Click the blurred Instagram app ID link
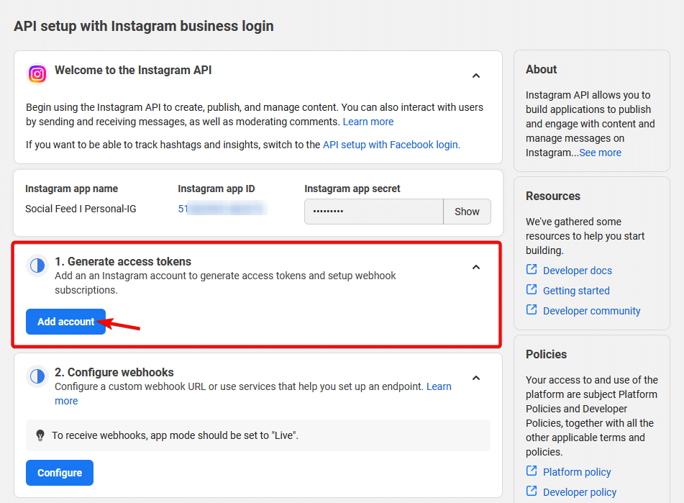The height and width of the screenshot is (503, 684). (222, 209)
